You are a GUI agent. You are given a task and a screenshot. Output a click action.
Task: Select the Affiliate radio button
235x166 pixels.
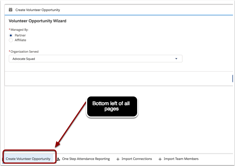(11, 40)
